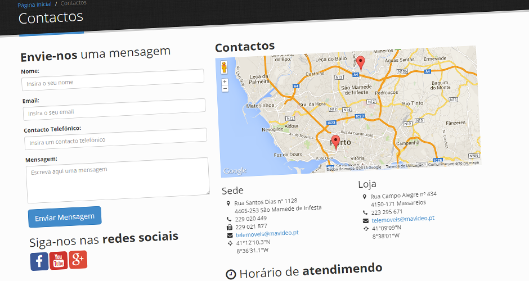Click postal code 4465-253 São Mamede de Infesta
This screenshot has height=281, width=529.
tap(279, 209)
